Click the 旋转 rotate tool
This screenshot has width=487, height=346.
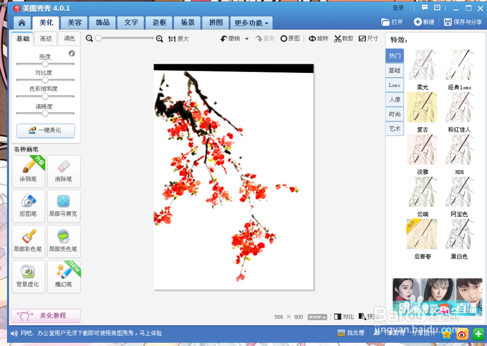(x=318, y=38)
